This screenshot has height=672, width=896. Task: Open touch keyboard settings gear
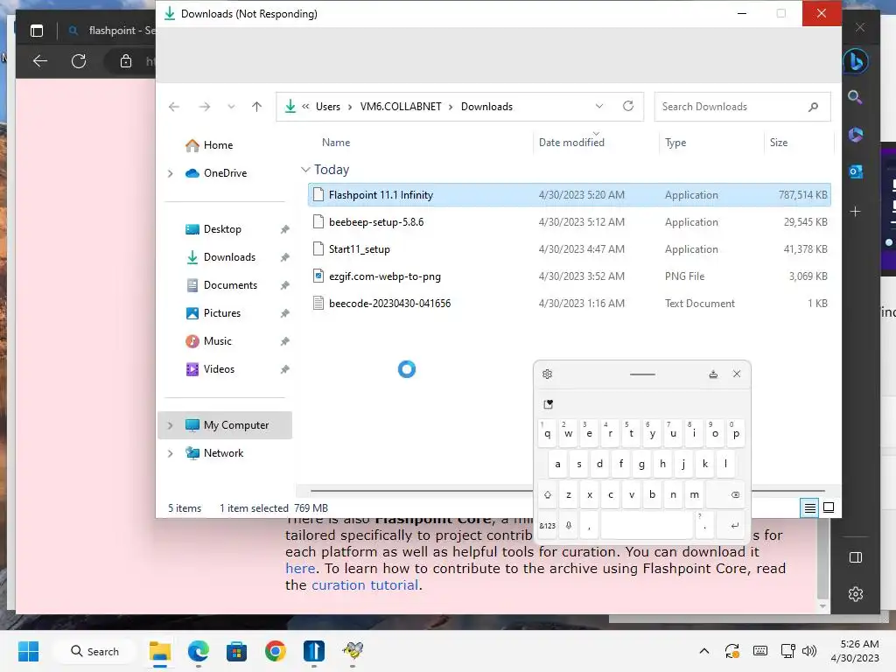point(547,374)
